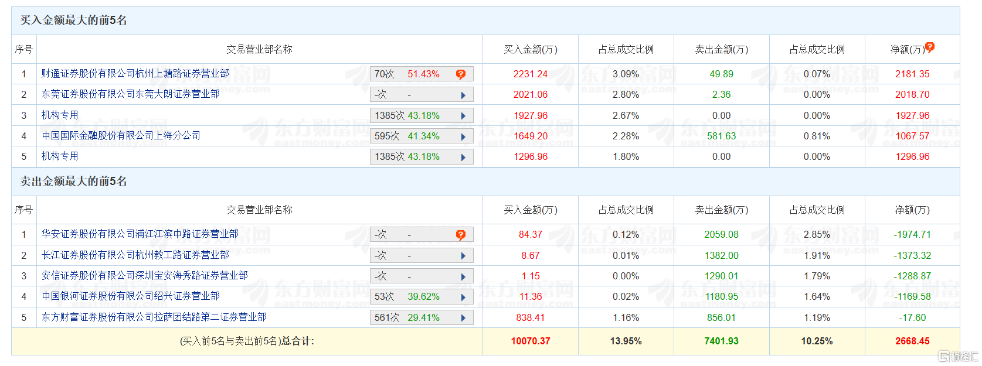Click question icon in 华安证券 stats box
The height and width of the screenshot is (366, 982).
461,235
